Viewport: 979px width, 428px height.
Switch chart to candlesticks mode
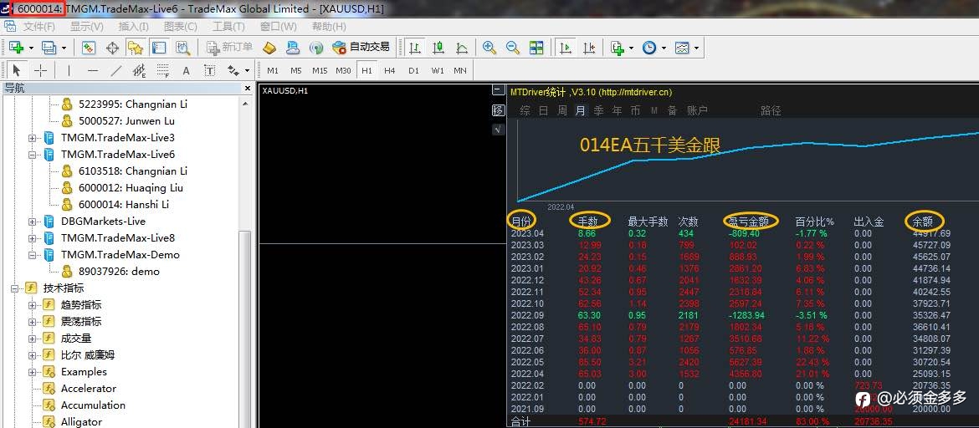click(438, 48)
